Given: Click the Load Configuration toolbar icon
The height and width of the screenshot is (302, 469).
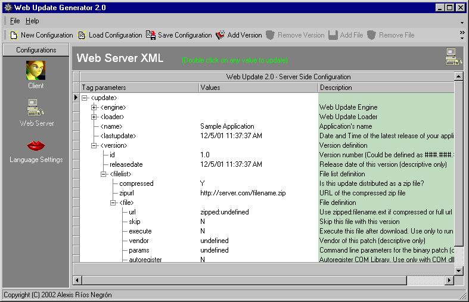Looking at the screenshot, I should tap(82, 35).
